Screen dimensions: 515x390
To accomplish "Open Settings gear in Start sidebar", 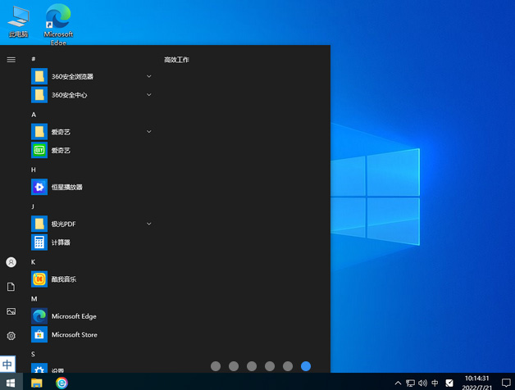I will point(11,336).
